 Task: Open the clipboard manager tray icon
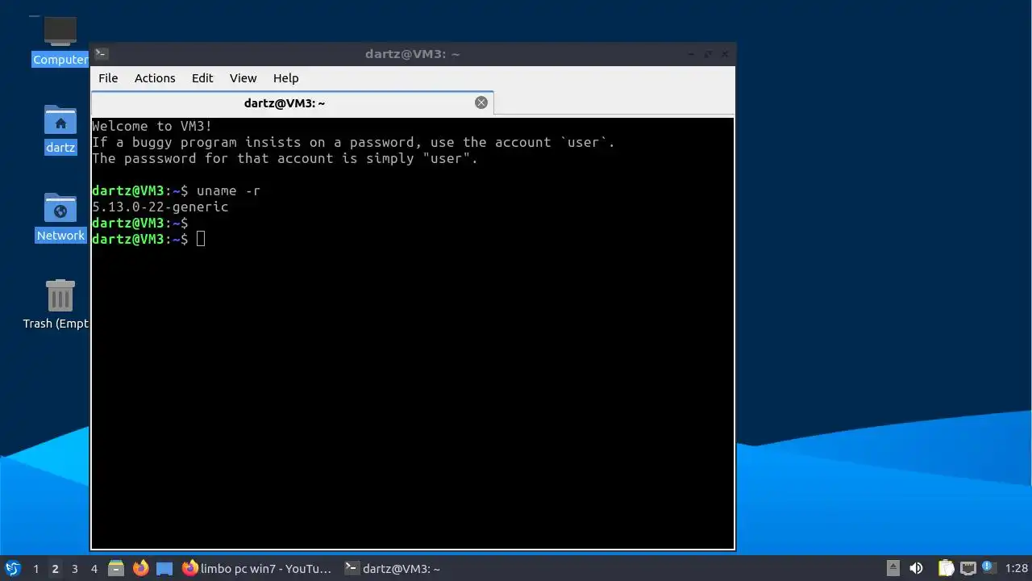946,568
